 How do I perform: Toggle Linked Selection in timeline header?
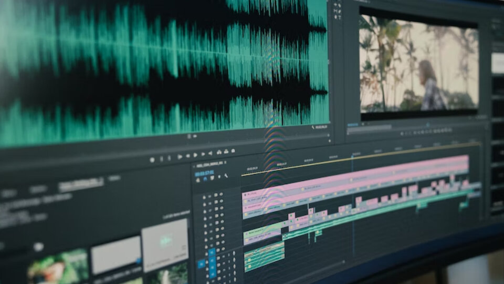click(212, 178)
